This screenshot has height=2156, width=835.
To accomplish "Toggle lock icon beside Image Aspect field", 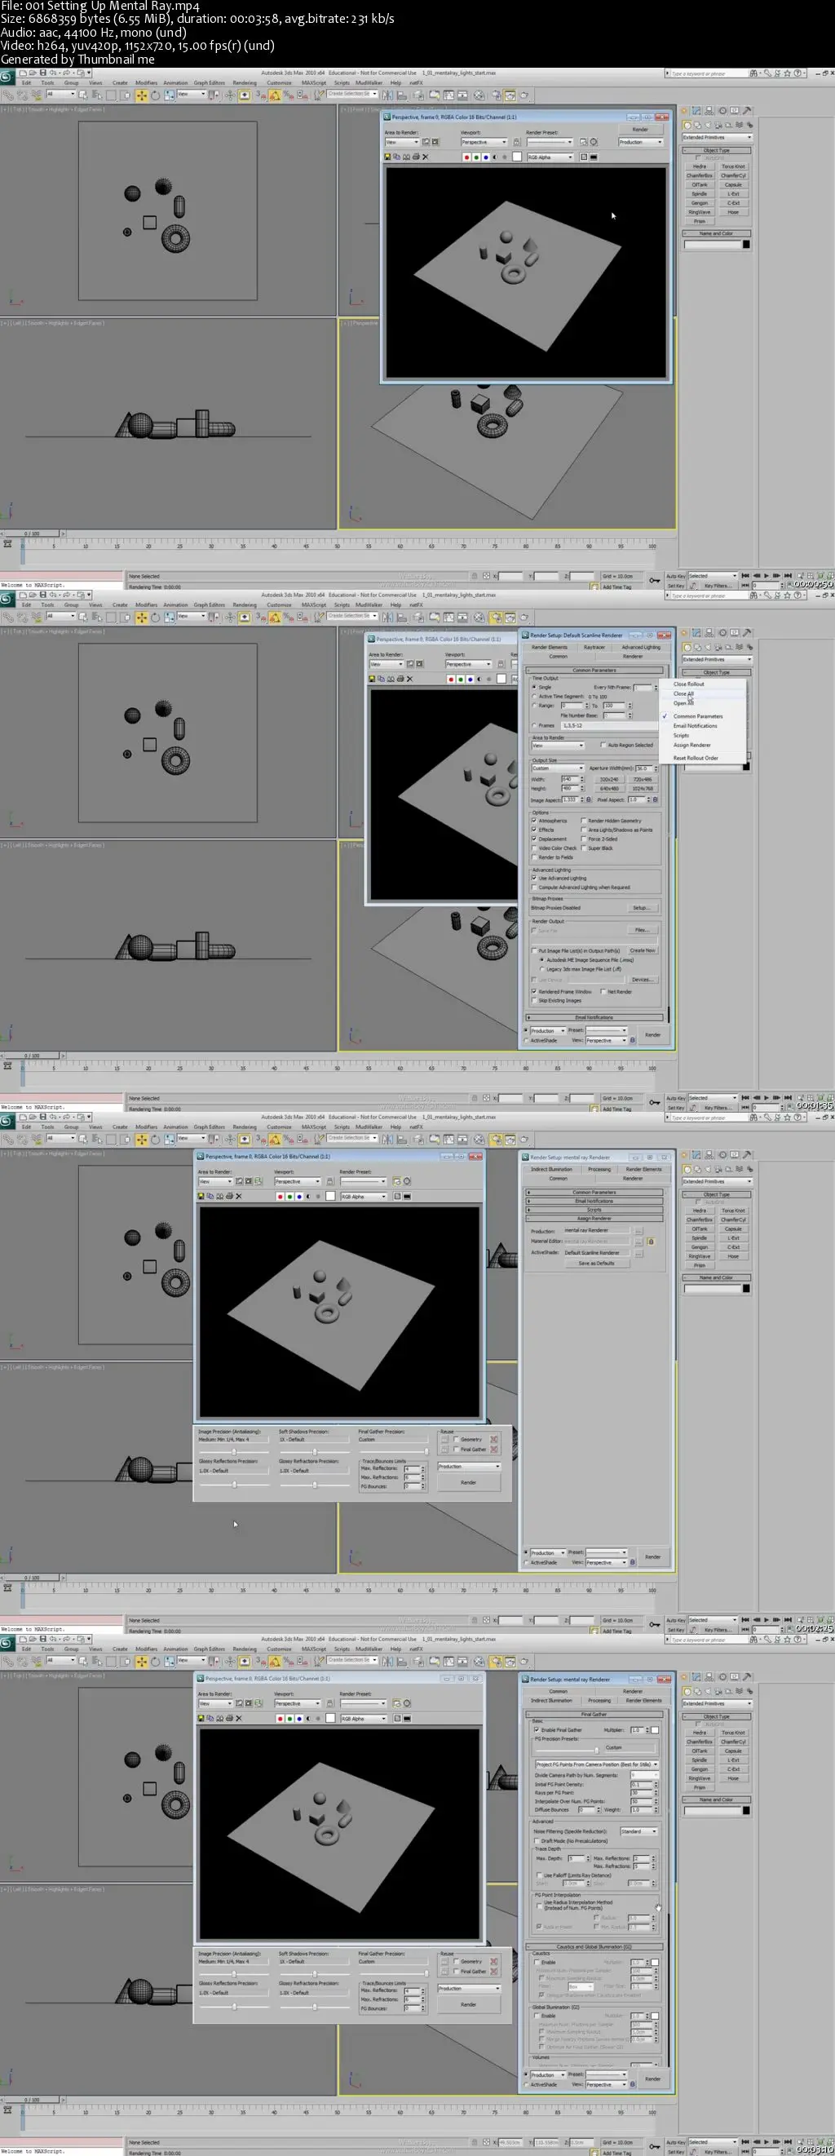I will click(x=588, y=799).
